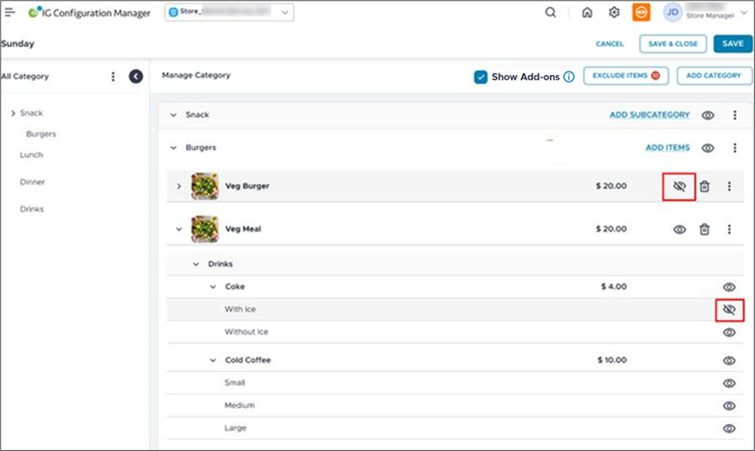
Task: Toggle visibility of With Ice add-on
Action: tap(729, 308)
